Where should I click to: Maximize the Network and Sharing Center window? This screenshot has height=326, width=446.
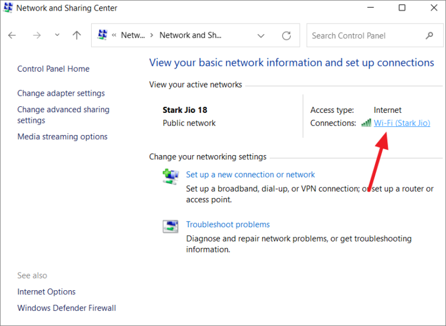click(x=402, y=8)
